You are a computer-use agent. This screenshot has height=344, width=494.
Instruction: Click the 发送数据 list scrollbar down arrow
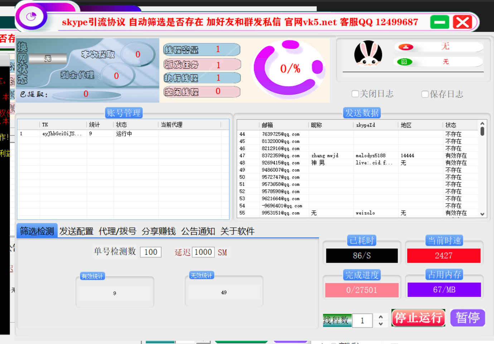(x=483, y=214)
